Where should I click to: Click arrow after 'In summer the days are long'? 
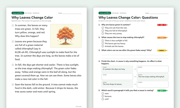(x=135, y=69)
